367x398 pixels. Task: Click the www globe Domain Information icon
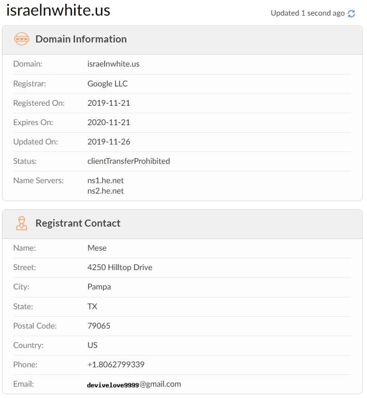tap(22, 39)
